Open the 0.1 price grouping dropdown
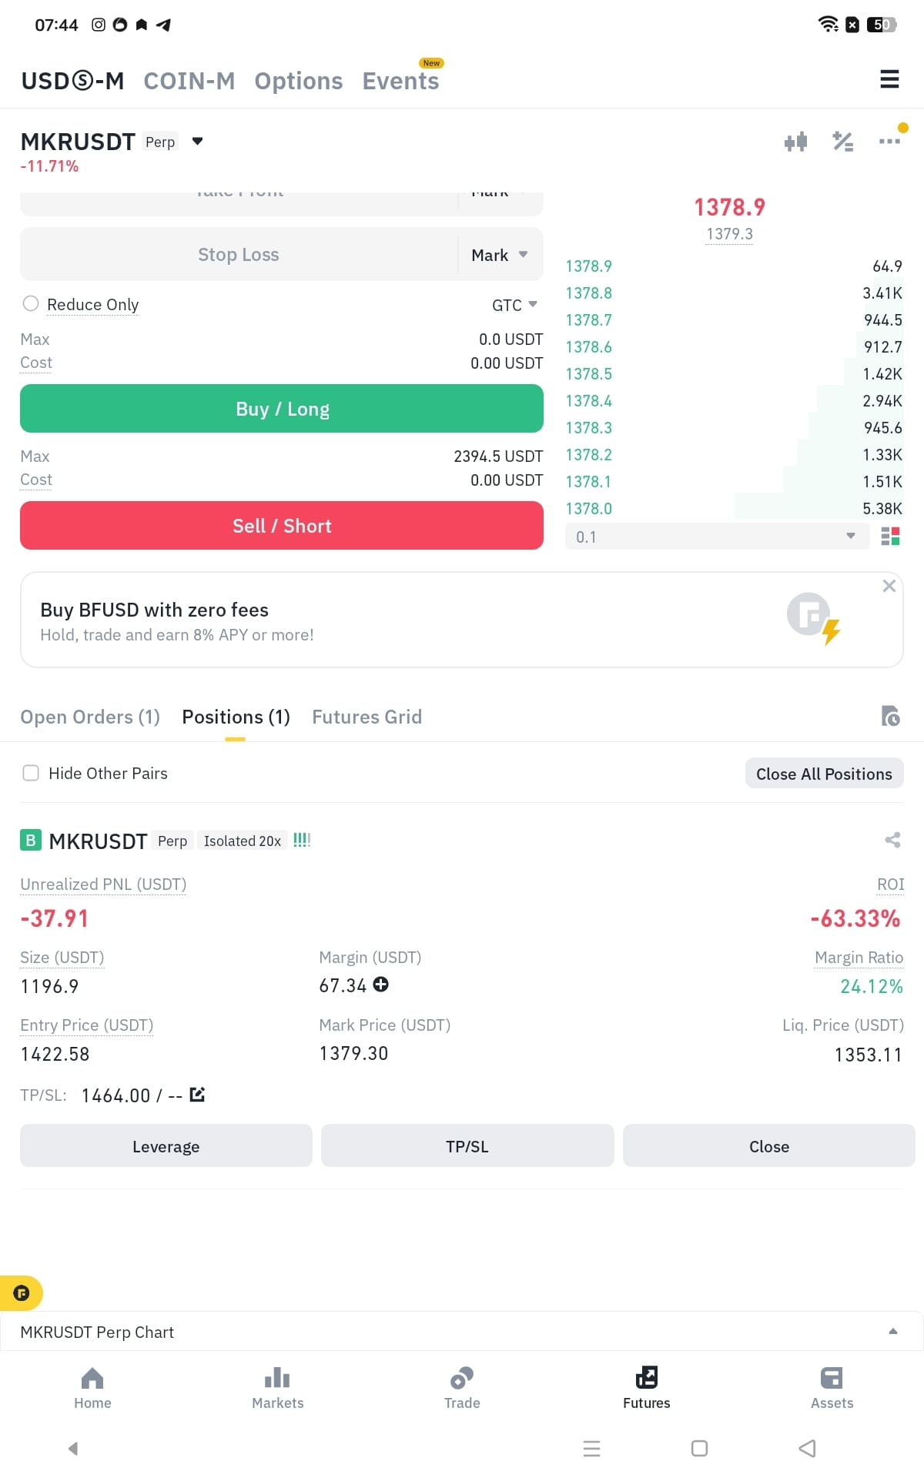Viewport: 924px width, 1478px height. 718,537
